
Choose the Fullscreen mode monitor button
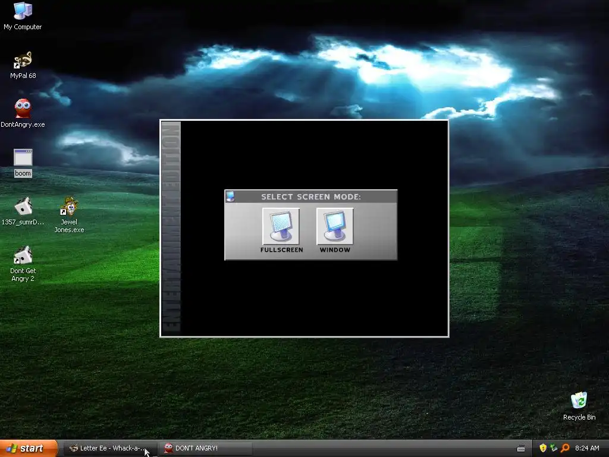click(x=281, y=226)
